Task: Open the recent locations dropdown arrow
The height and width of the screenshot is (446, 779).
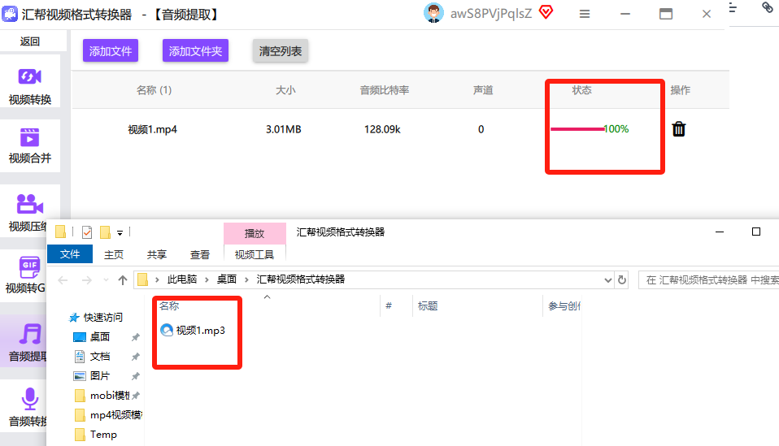Action: pos(106,279)
